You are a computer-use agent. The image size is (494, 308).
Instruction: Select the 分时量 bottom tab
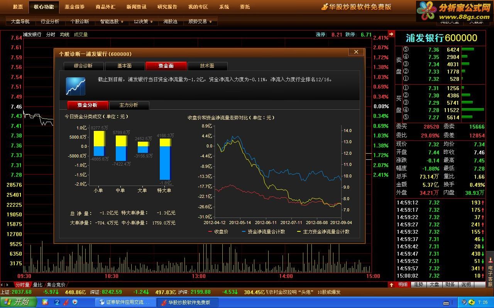pos(22,285)
